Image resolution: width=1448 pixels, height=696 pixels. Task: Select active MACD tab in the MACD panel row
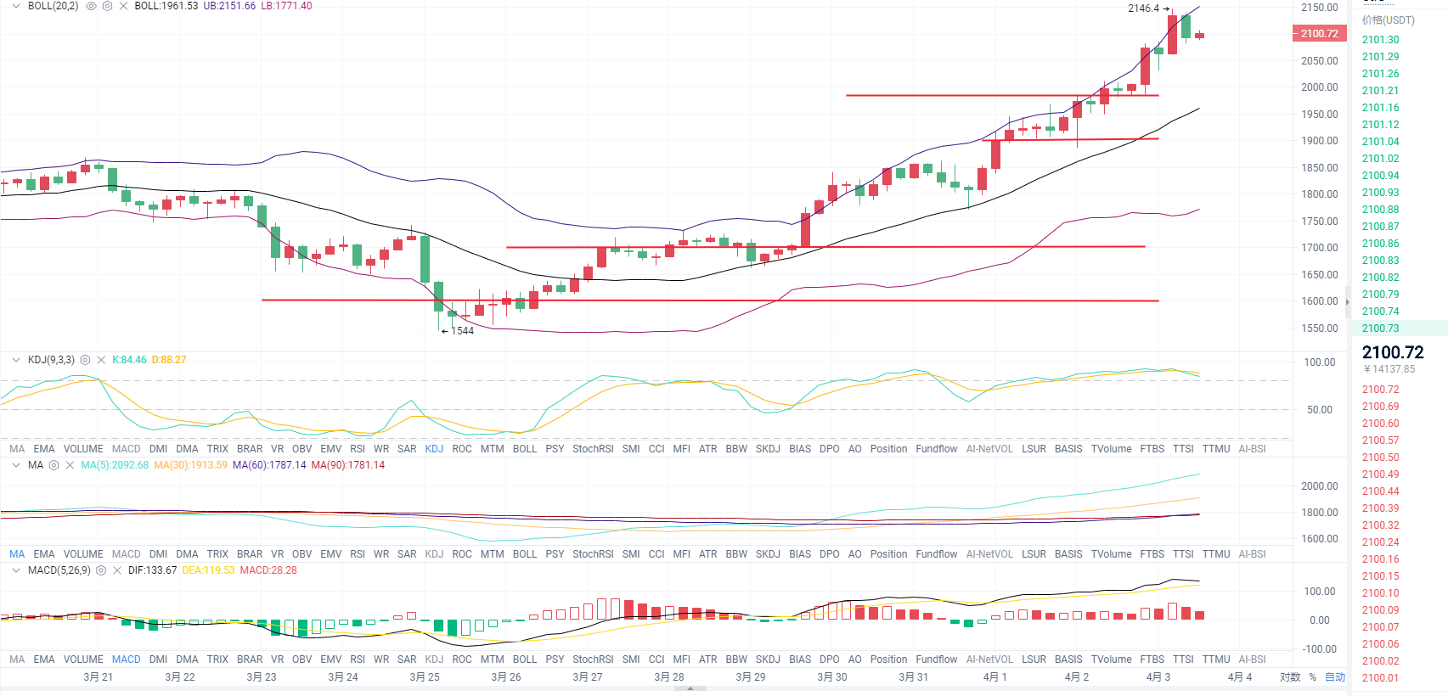tap(127, 660)
